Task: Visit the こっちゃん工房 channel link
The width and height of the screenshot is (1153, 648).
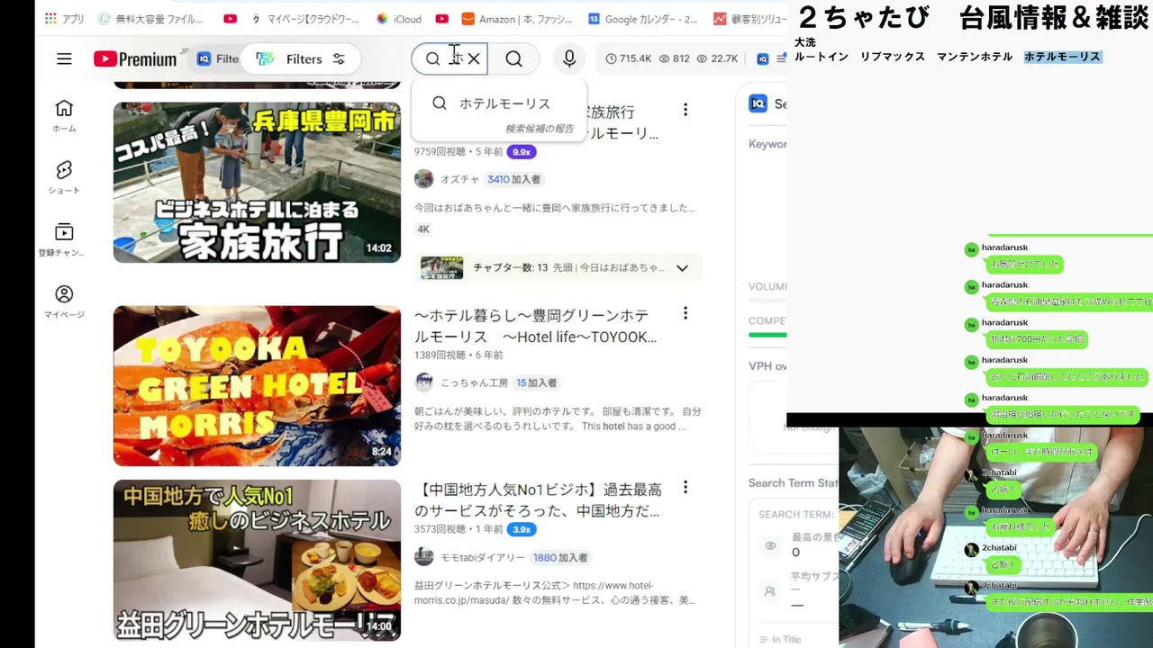Action: point(474,382)
